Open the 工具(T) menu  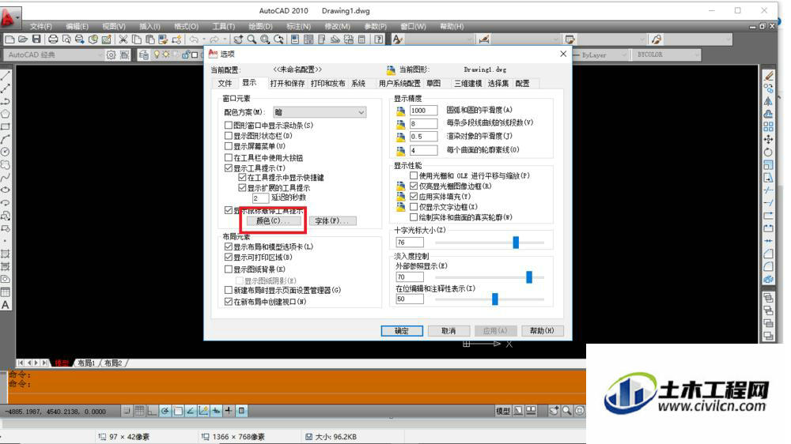(x=224, y=26)
